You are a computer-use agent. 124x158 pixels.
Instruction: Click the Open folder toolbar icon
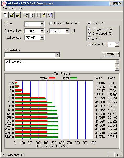[x=12, y=15]
